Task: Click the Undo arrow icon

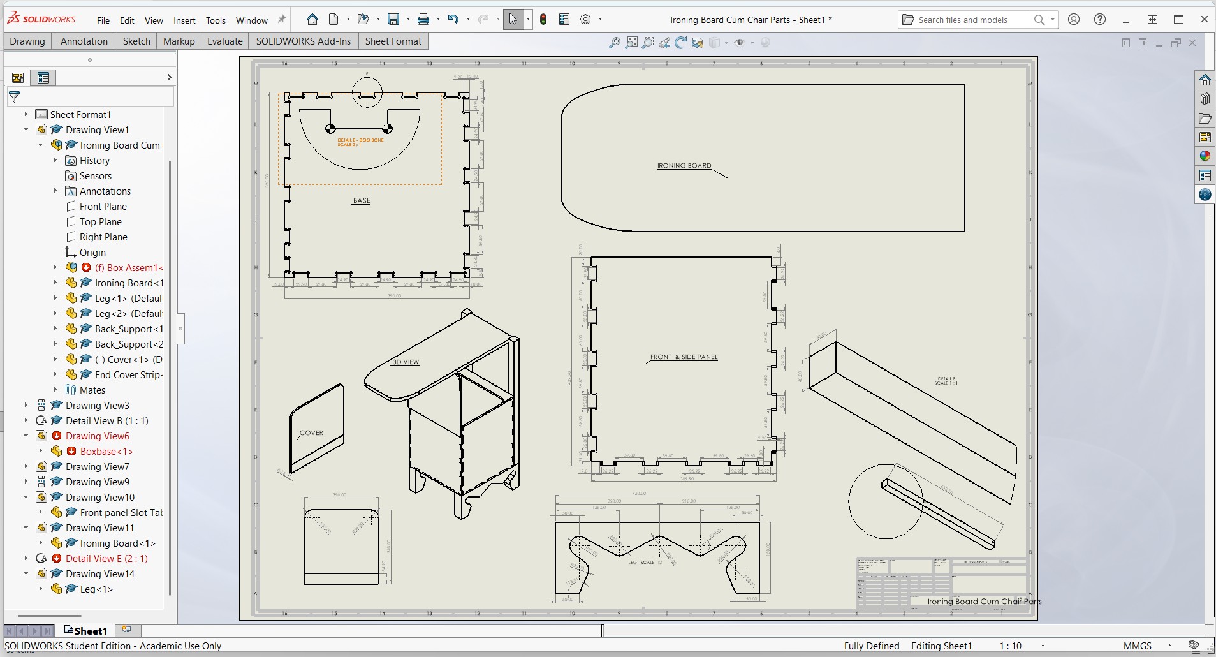Action: [x=453, y=20]
